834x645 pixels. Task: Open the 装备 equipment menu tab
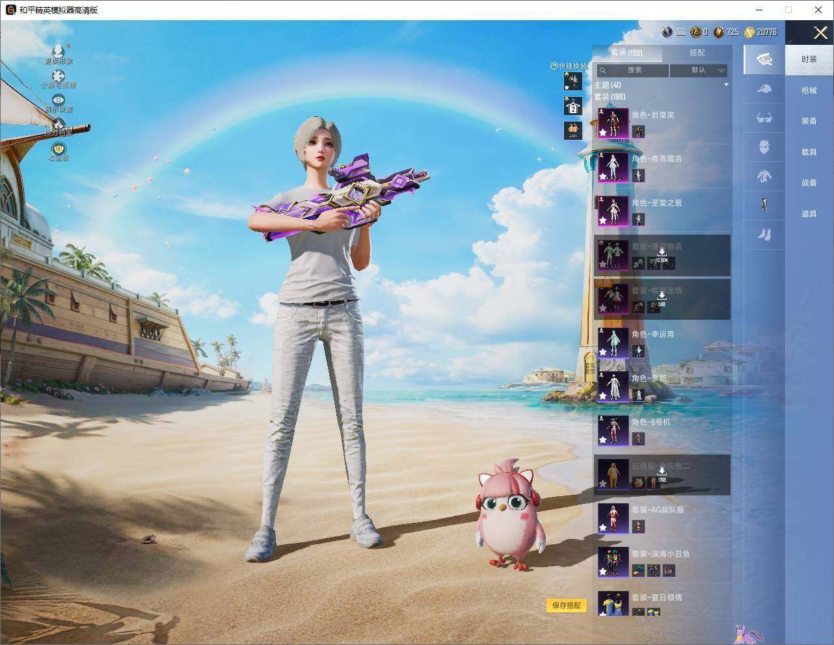(809, 121)
